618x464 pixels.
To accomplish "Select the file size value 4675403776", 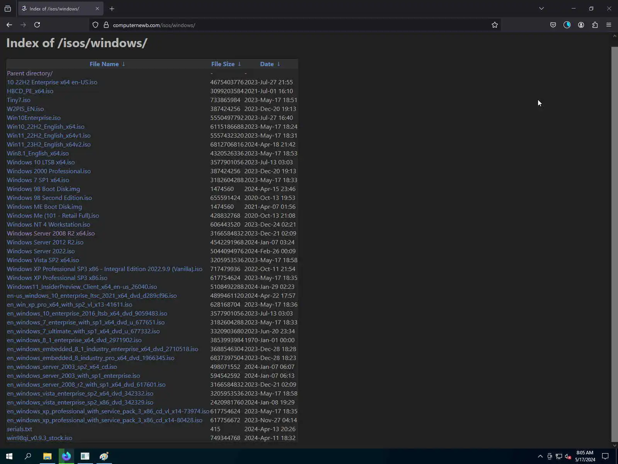I will 227,82.
